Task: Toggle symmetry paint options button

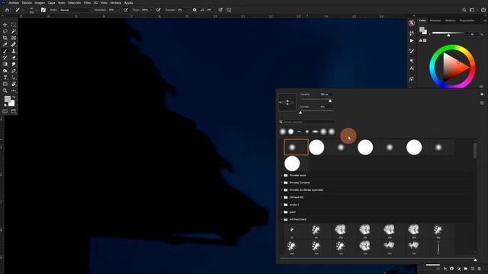Action: [x=229, y=10]
